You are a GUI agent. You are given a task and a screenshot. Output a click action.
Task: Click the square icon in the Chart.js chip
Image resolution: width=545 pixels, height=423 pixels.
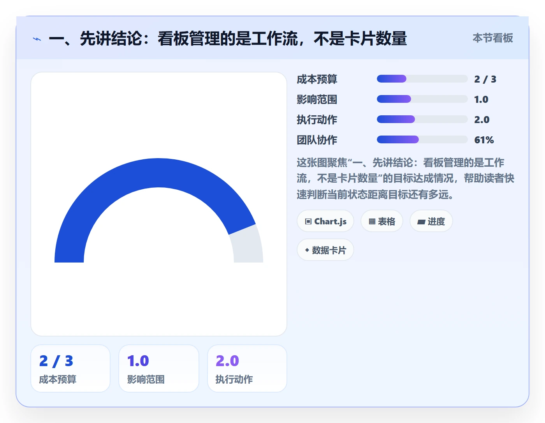308,222
